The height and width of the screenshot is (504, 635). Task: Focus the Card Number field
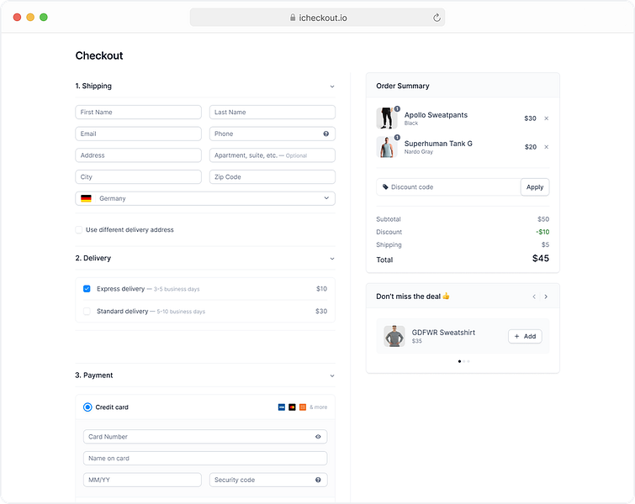[x=205, y=437]
